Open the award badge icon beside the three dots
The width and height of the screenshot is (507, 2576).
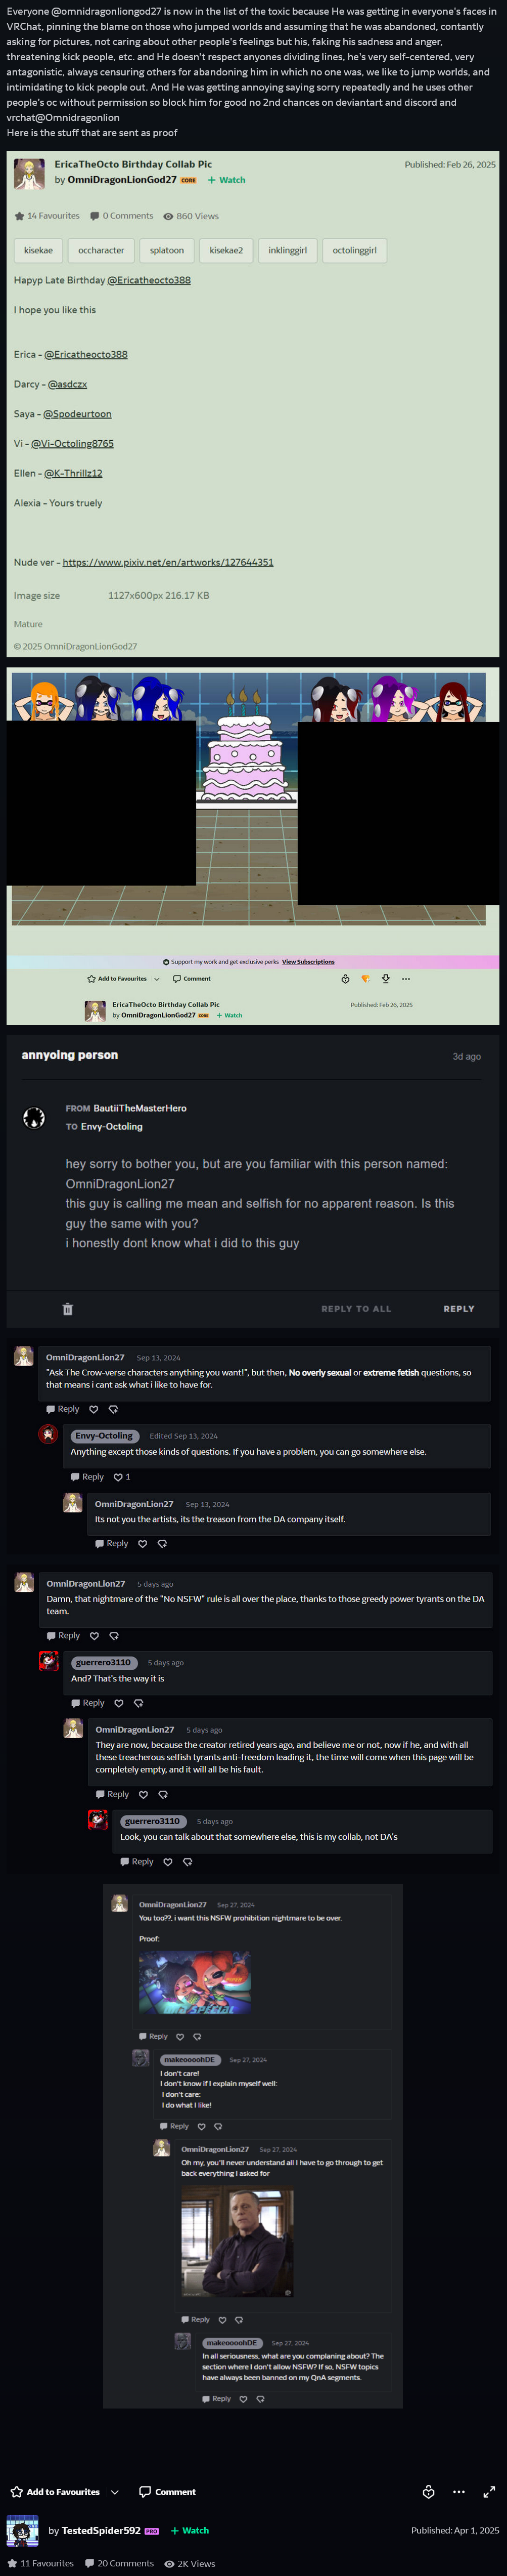tap(428, 2491)
